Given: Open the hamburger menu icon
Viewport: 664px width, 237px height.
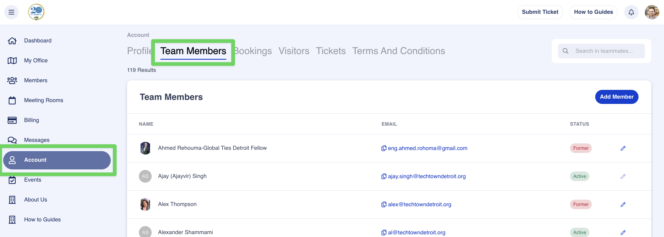Looking at the screenshot, I should pyautogui.click(x=11, y=12).
